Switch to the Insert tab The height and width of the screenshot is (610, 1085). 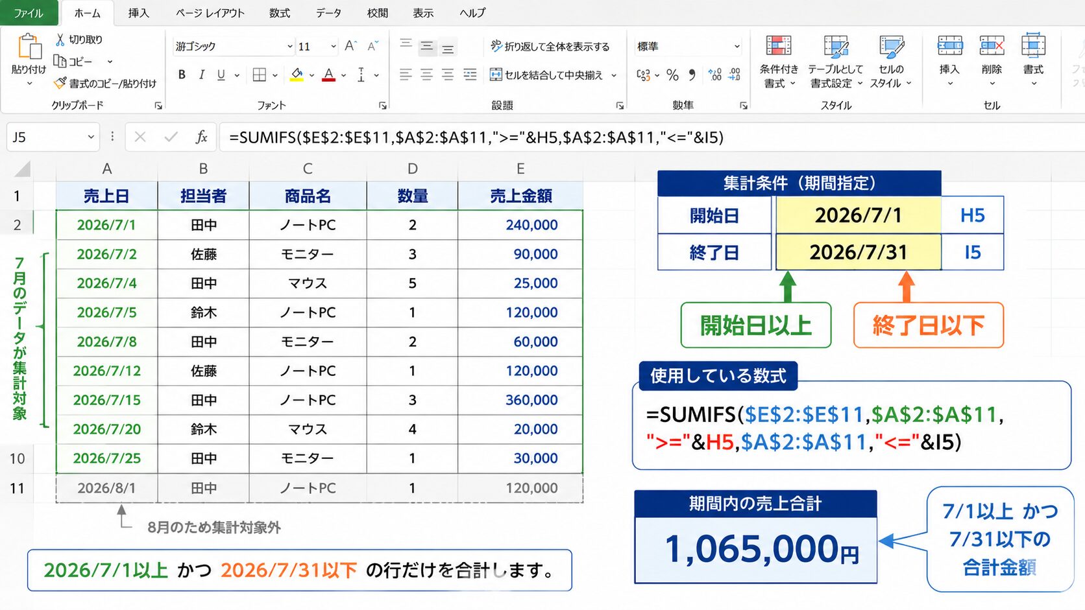pos(138,13)
